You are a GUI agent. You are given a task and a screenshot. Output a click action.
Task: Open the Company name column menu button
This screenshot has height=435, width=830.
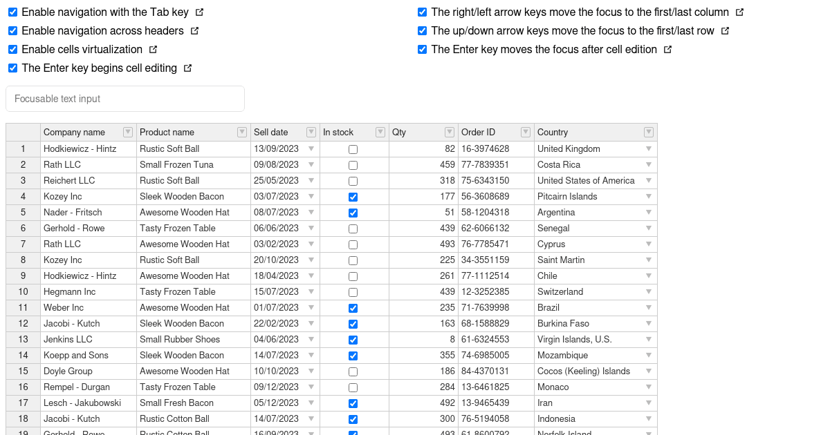127,132
